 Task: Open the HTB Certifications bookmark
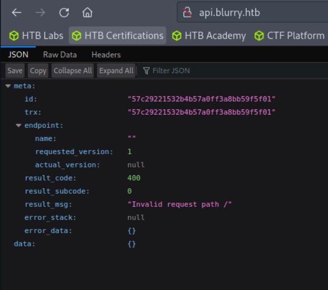tap(118, 36)
